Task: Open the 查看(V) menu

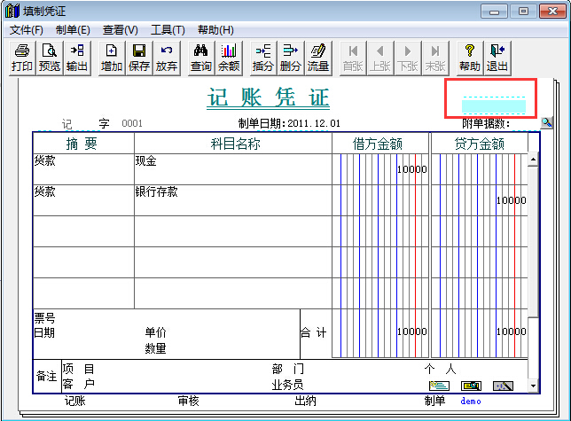Action: [120, 30]
